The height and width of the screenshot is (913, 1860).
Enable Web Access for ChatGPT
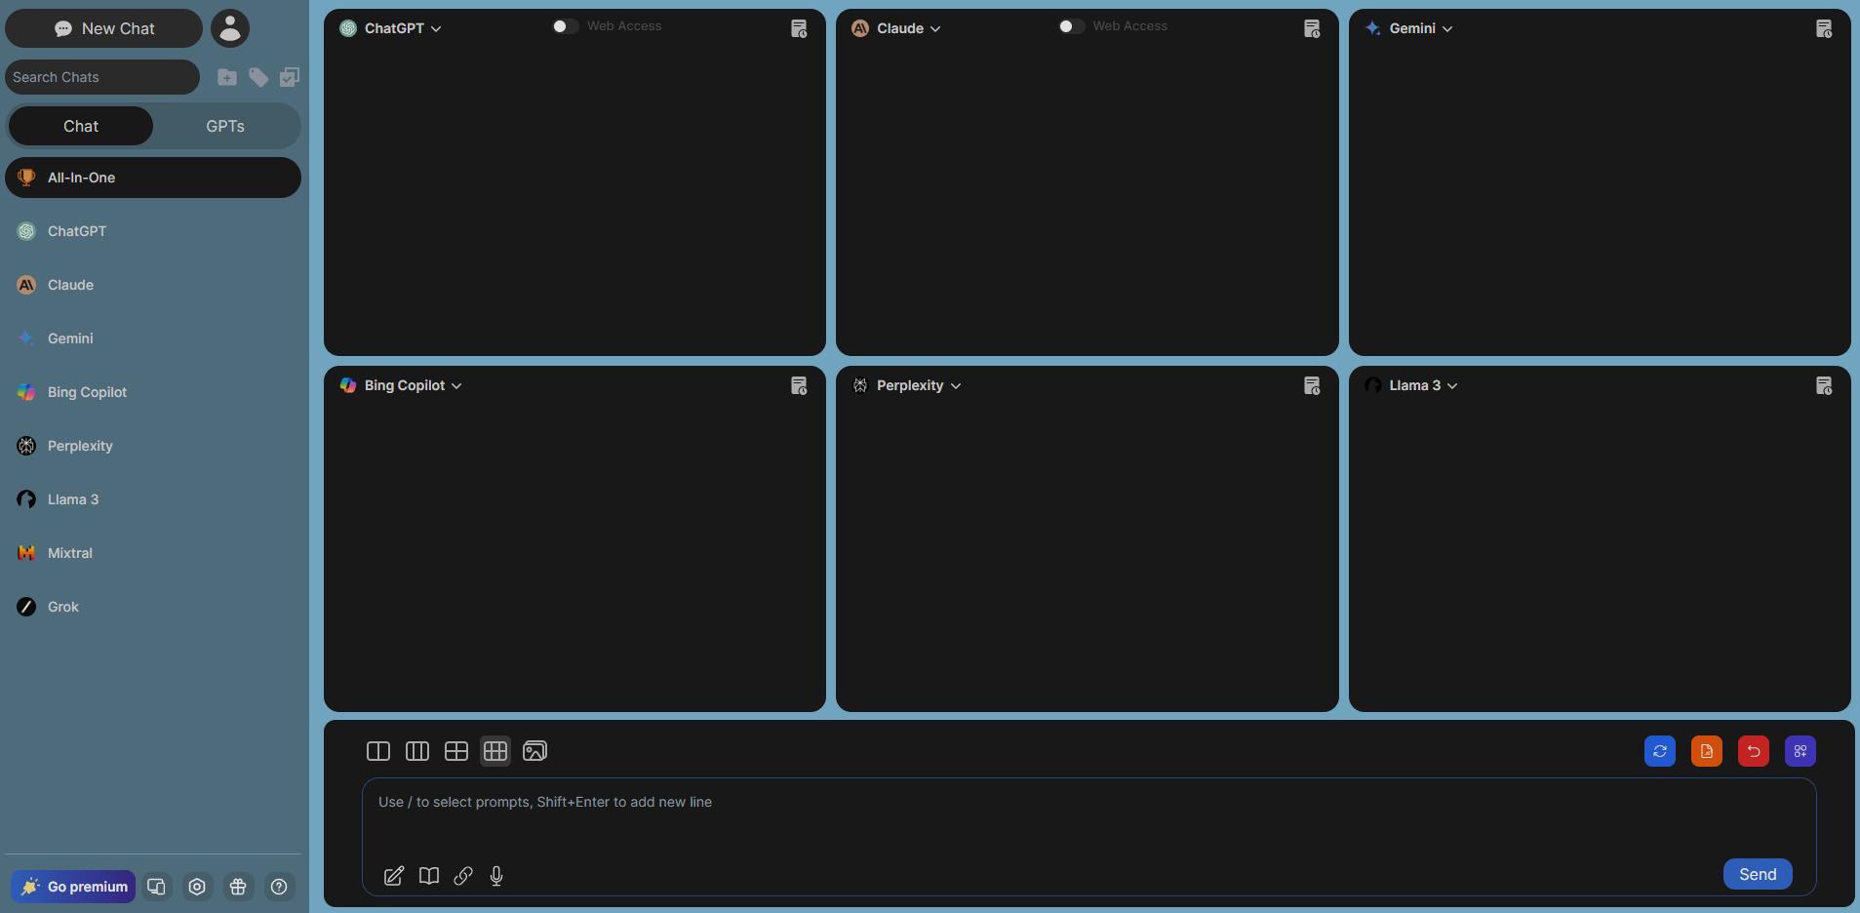coord(565,25)
